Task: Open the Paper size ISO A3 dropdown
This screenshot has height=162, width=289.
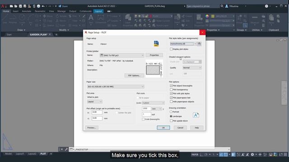Action: [x=116, y=86]
